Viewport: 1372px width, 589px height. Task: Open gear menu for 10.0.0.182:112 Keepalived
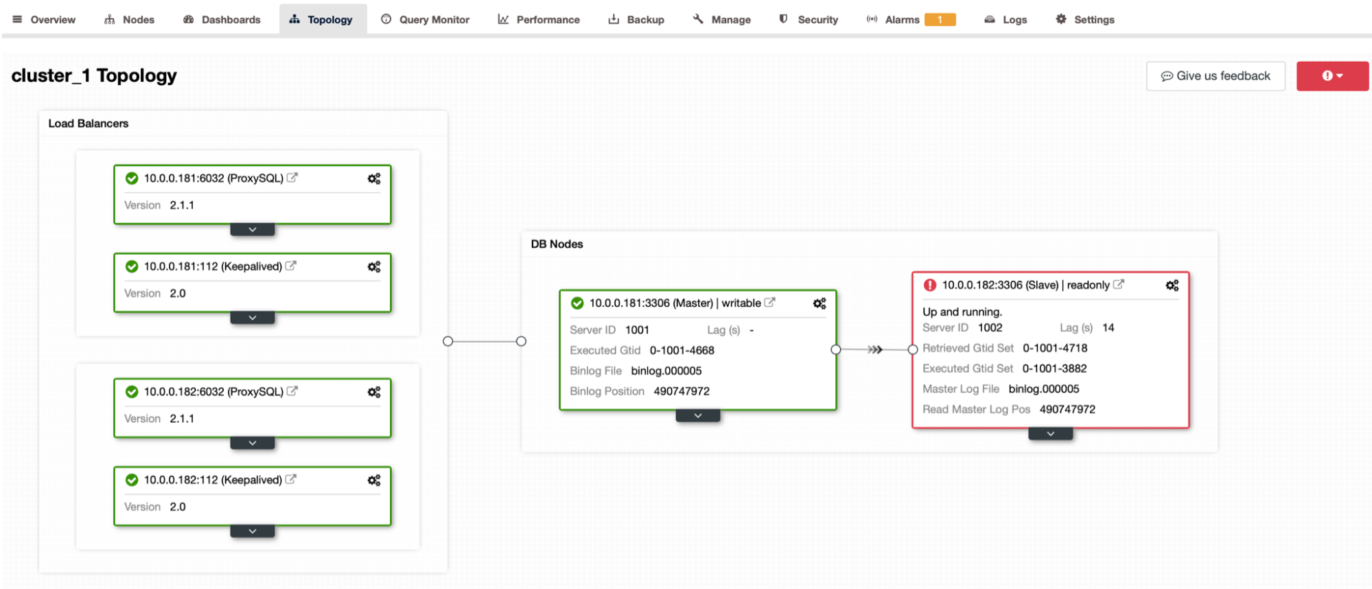pyautogui.click(x=374, y=480)
